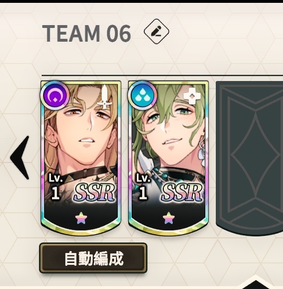Click the cross healer role icon
The width and height of the screenshot is (283, 289).
click(x=192, y=96)
